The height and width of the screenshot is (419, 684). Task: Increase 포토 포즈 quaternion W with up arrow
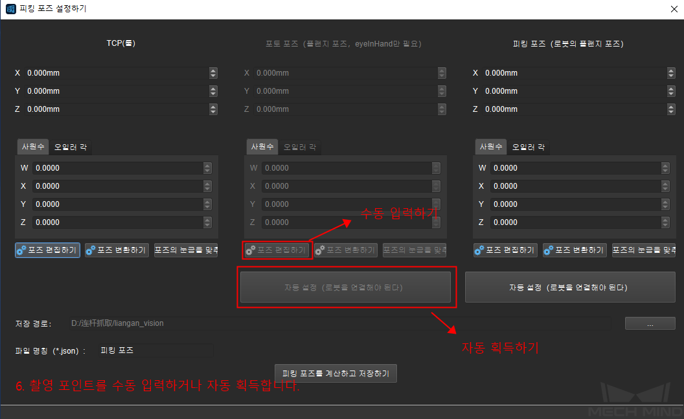coord(436,166)
